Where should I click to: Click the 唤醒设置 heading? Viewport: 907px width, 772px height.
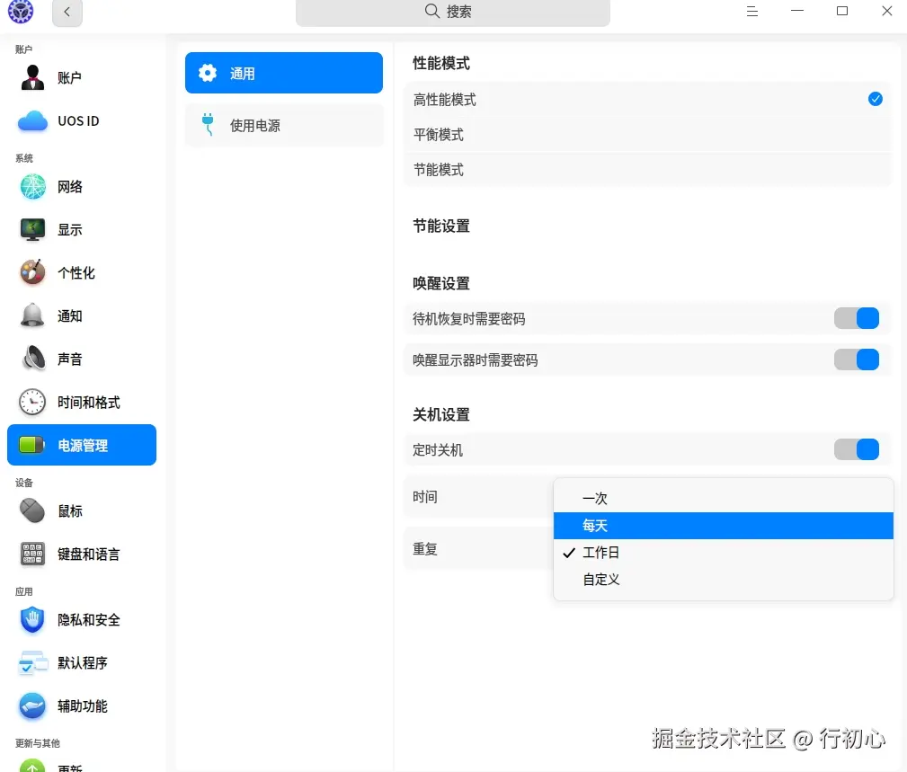(441, 283)
